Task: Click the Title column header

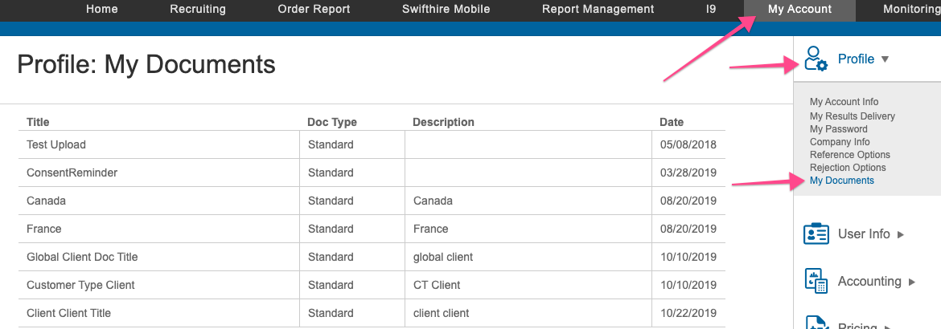Action: coord(38,122)
